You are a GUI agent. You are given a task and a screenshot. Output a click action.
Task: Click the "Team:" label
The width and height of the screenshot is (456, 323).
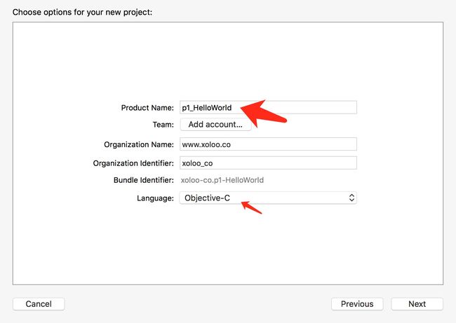pyautogui.click(x=163, y=125)
